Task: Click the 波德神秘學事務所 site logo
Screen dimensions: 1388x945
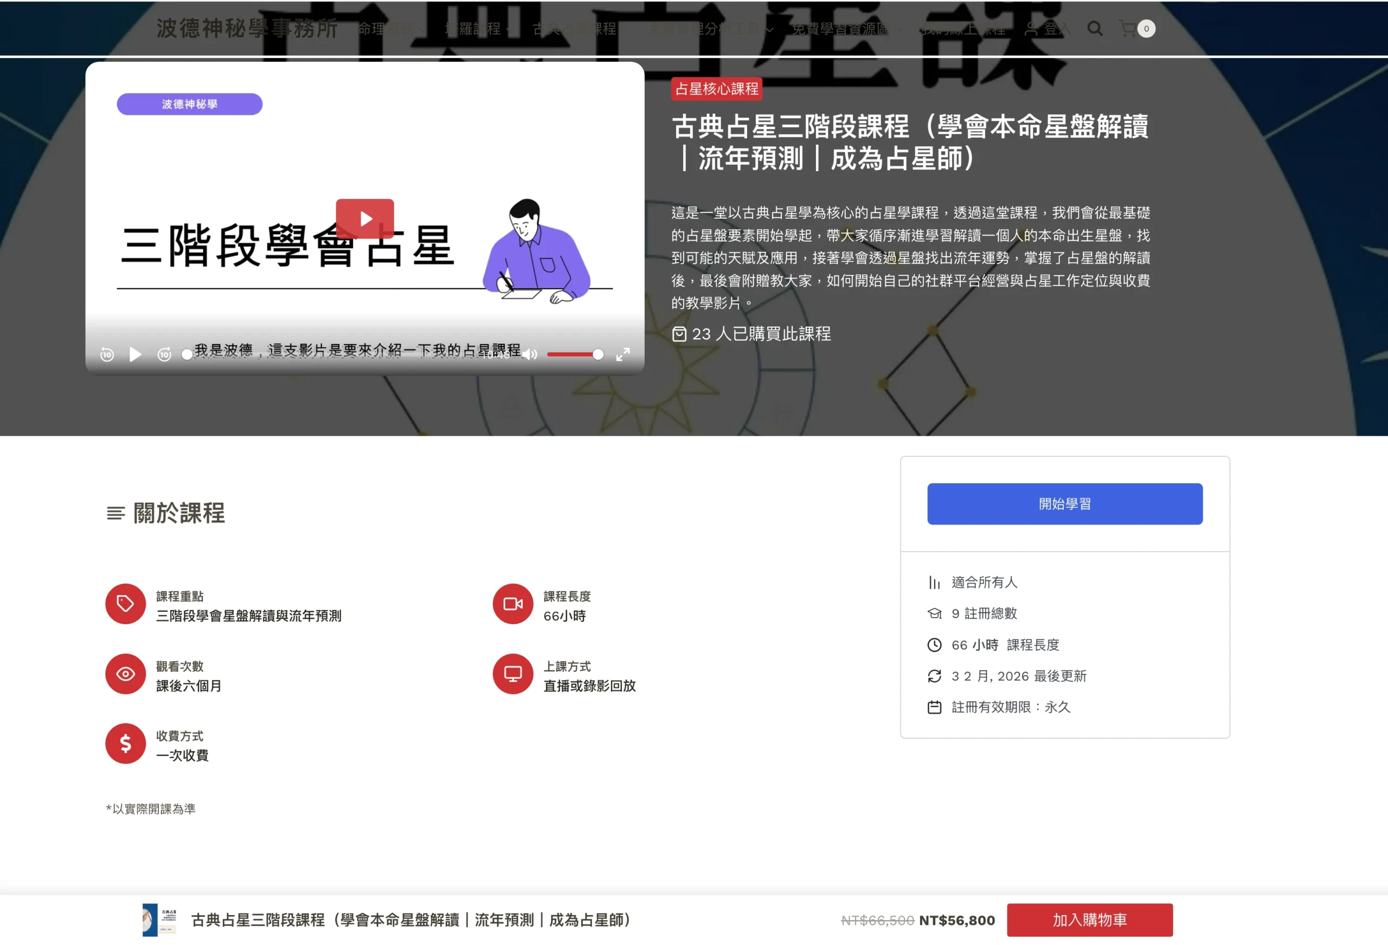Action: (247, 28)
